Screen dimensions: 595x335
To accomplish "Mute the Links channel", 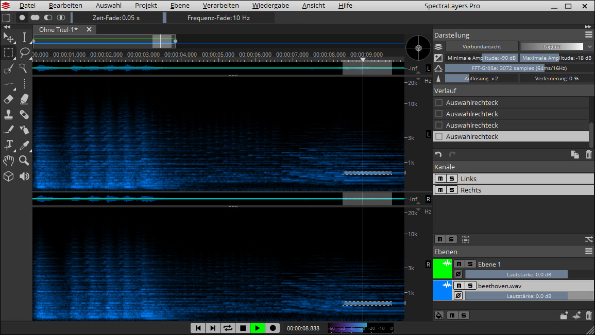I will [440, 179].
